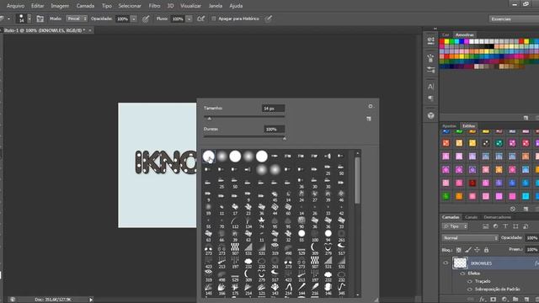Toggle filter for smart objects icon
Viewport: 539px width, 303px height.
coord(526,226)
